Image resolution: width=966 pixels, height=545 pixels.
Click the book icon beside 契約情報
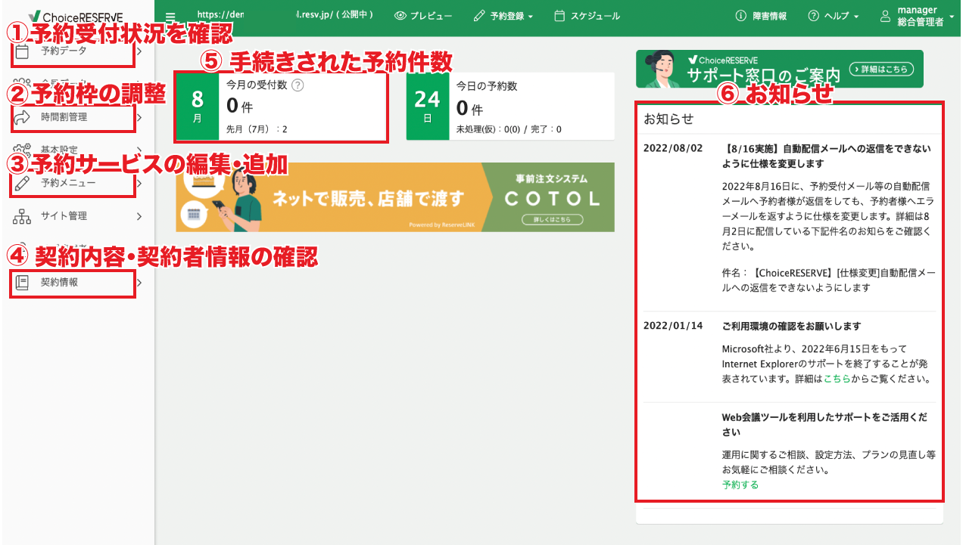coord(22,283)
